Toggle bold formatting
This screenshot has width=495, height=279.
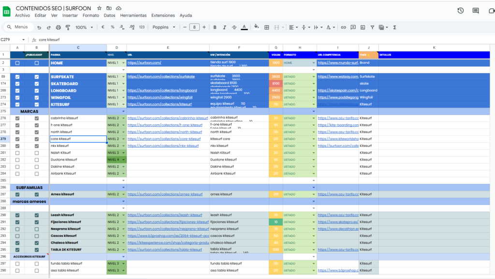click(215, 28)
